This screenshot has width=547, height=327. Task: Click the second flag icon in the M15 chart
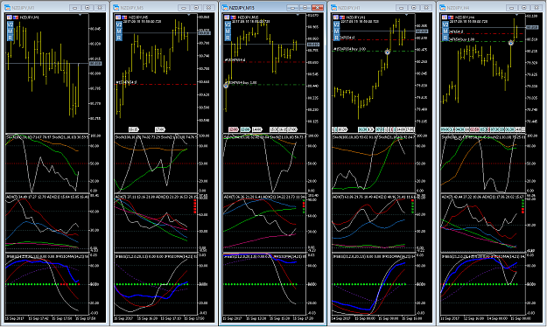tap(233, 17)
